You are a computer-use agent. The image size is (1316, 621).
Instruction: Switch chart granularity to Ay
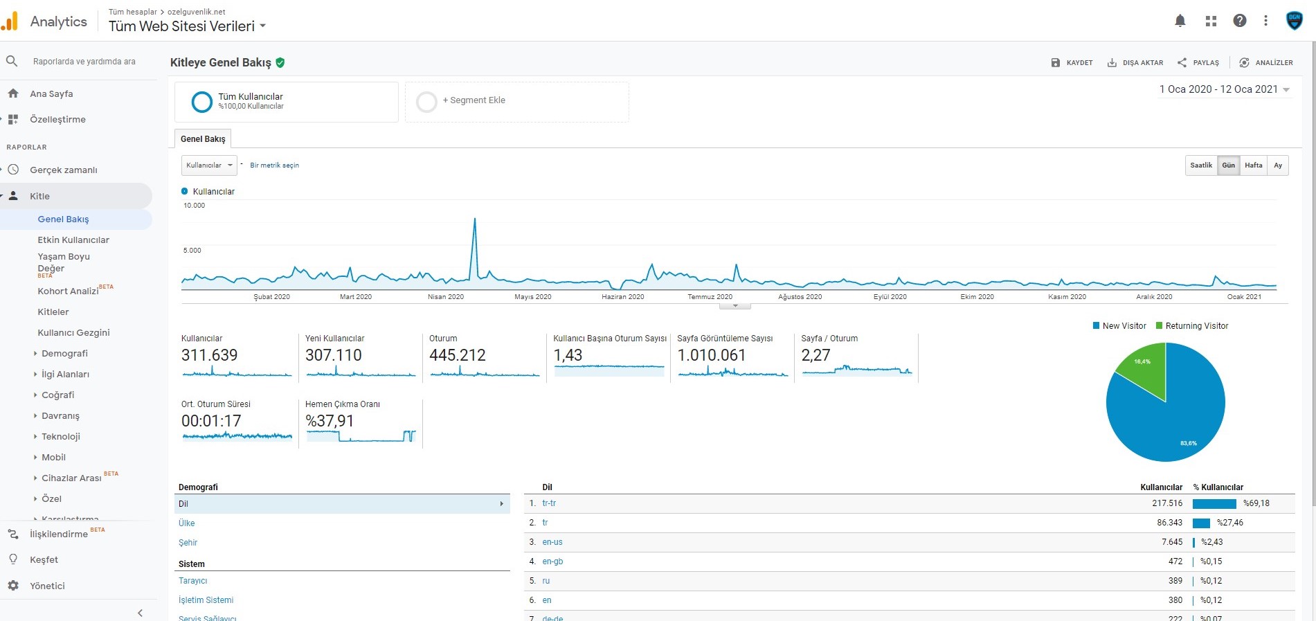pos(1278,165)
